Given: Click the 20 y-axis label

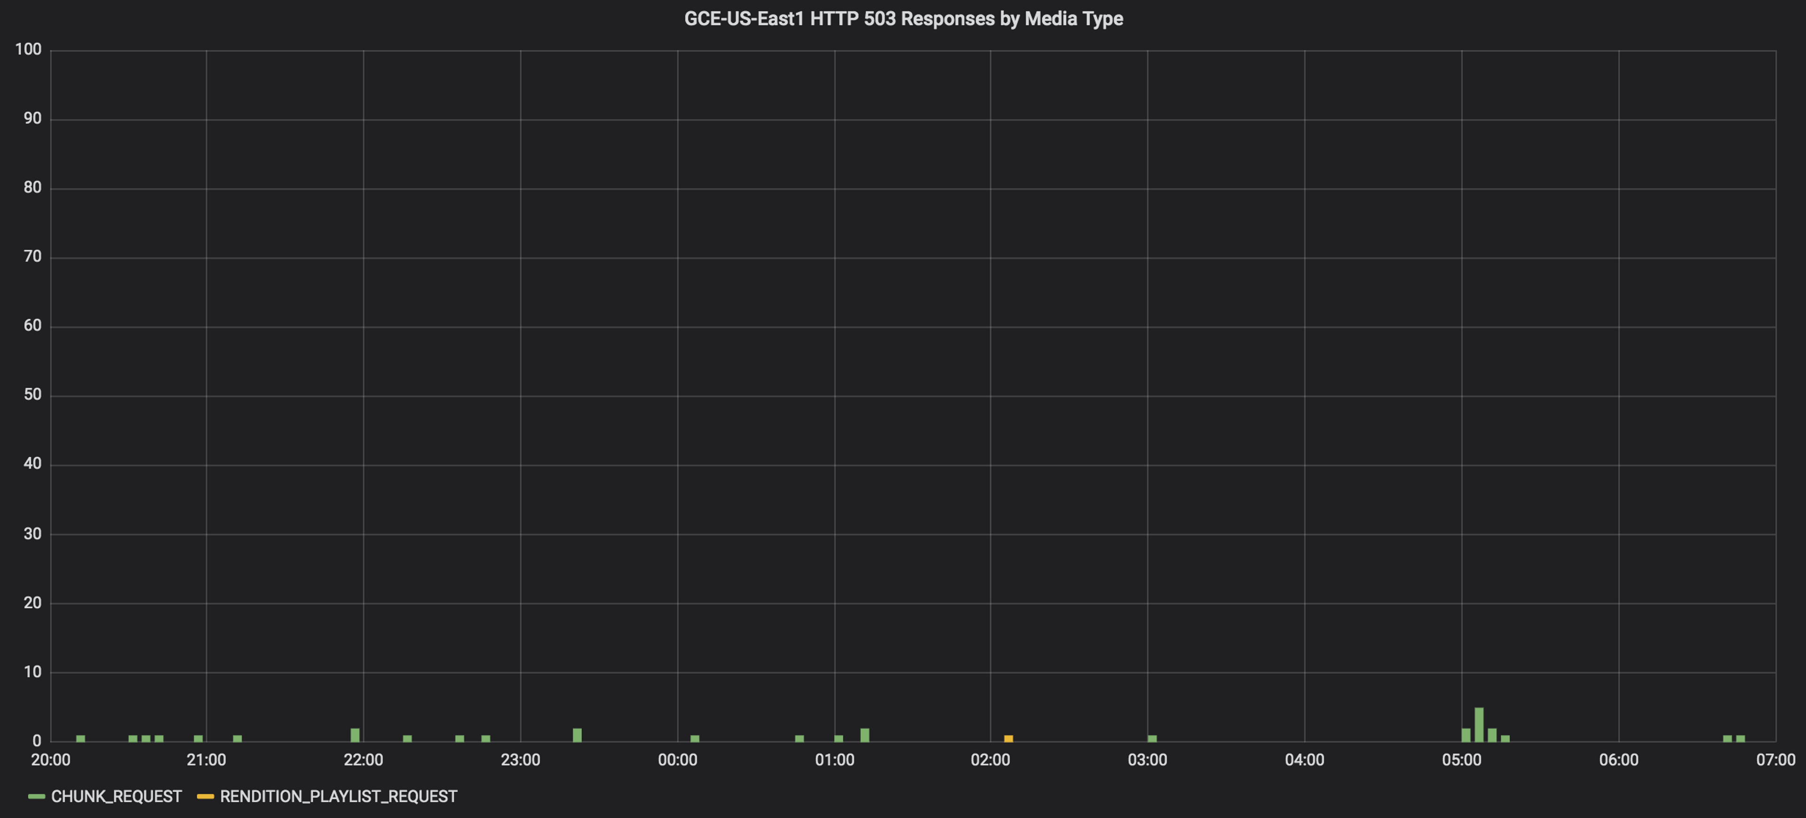Looking at the screenshot, I should point(32,603).
